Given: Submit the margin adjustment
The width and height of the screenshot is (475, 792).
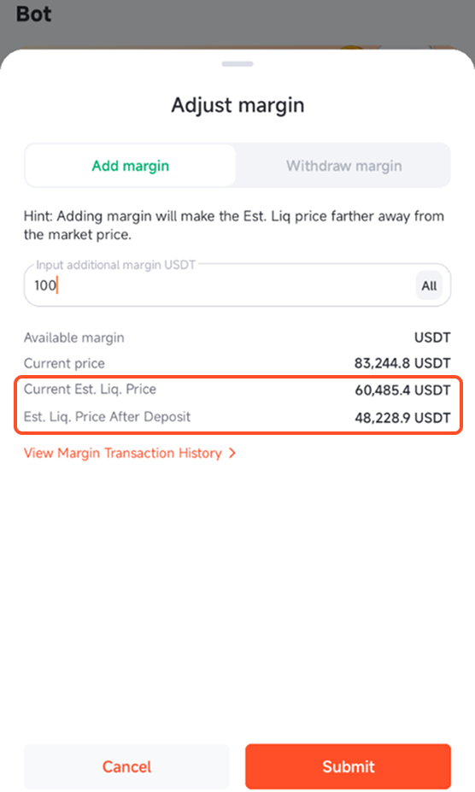Looking at the screenshot, I should click(x=349, y=766).
